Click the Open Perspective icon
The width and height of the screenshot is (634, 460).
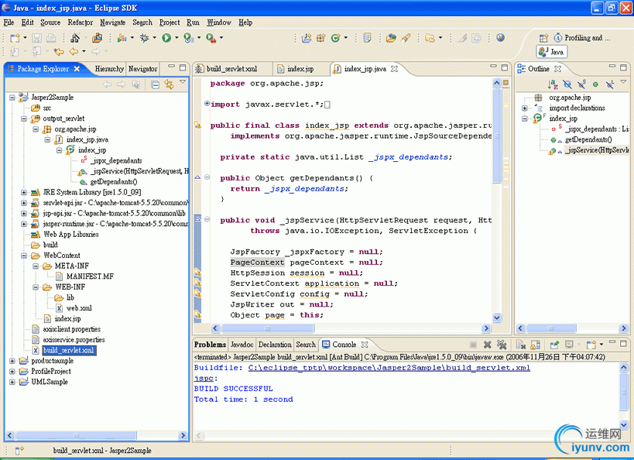[543, 38]
